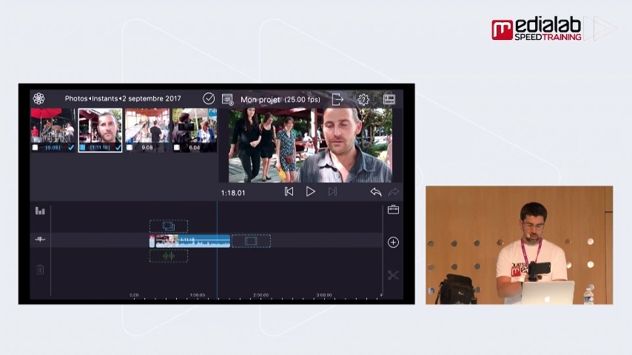Open the add project icon
Screen dimensions: 632x355
coord(227,99)
